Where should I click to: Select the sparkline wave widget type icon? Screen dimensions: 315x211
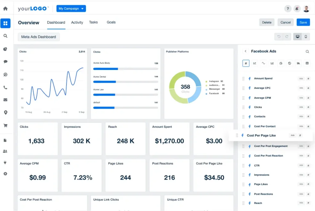point(263,63)
